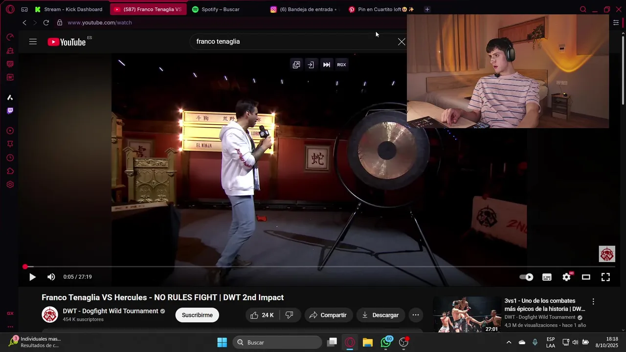Open pinboards pin icon in sidebar
Screen dimensions: 626x352
point(10,144)
